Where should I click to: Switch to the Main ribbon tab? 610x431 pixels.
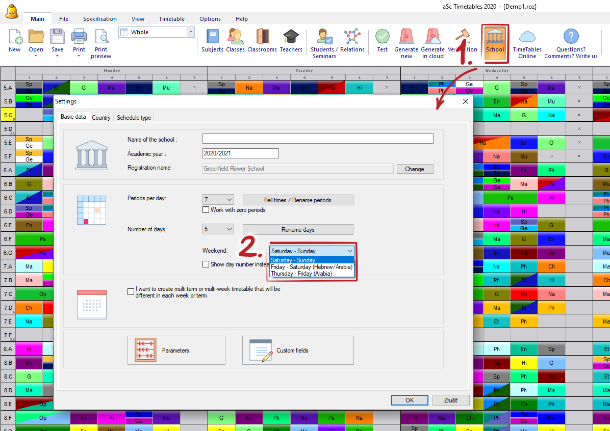tap(38, 19)
